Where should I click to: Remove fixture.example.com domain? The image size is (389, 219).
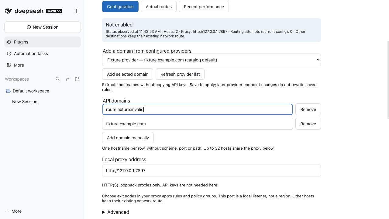(308, 124)
